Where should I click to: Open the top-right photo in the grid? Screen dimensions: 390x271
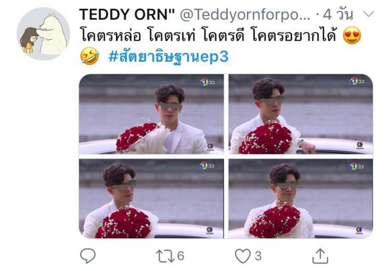300,114
